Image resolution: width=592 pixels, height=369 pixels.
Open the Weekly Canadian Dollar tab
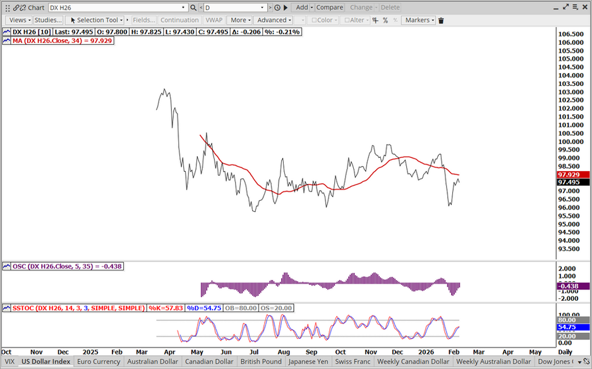[413, 361]
